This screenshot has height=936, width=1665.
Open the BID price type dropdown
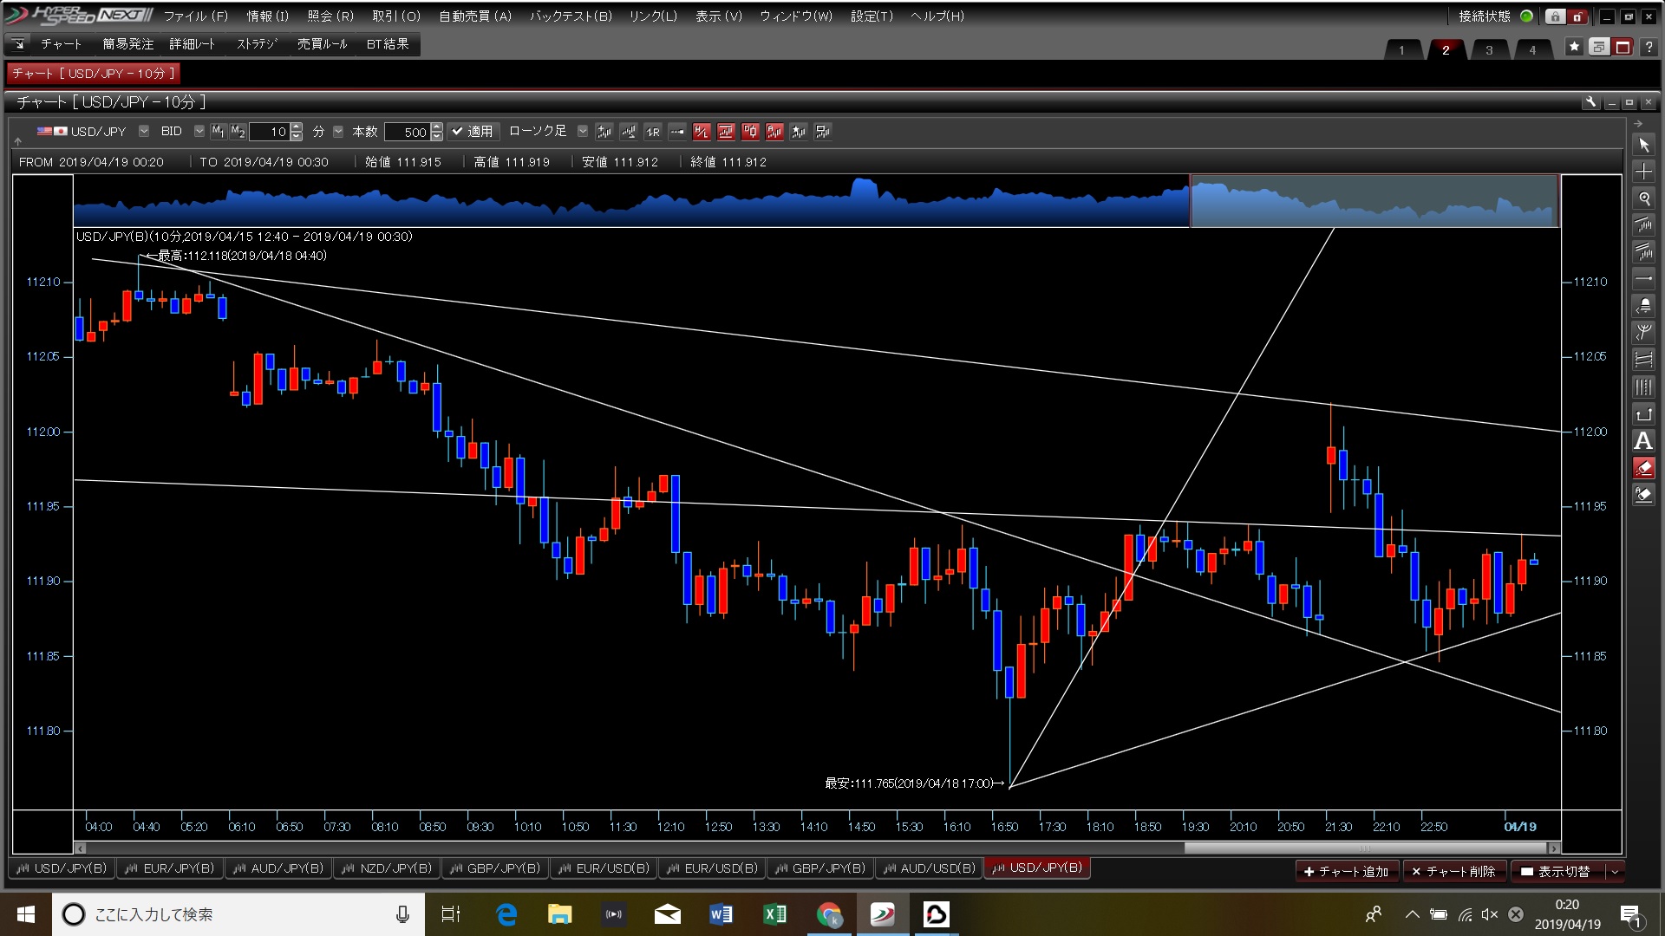[199, 132]
